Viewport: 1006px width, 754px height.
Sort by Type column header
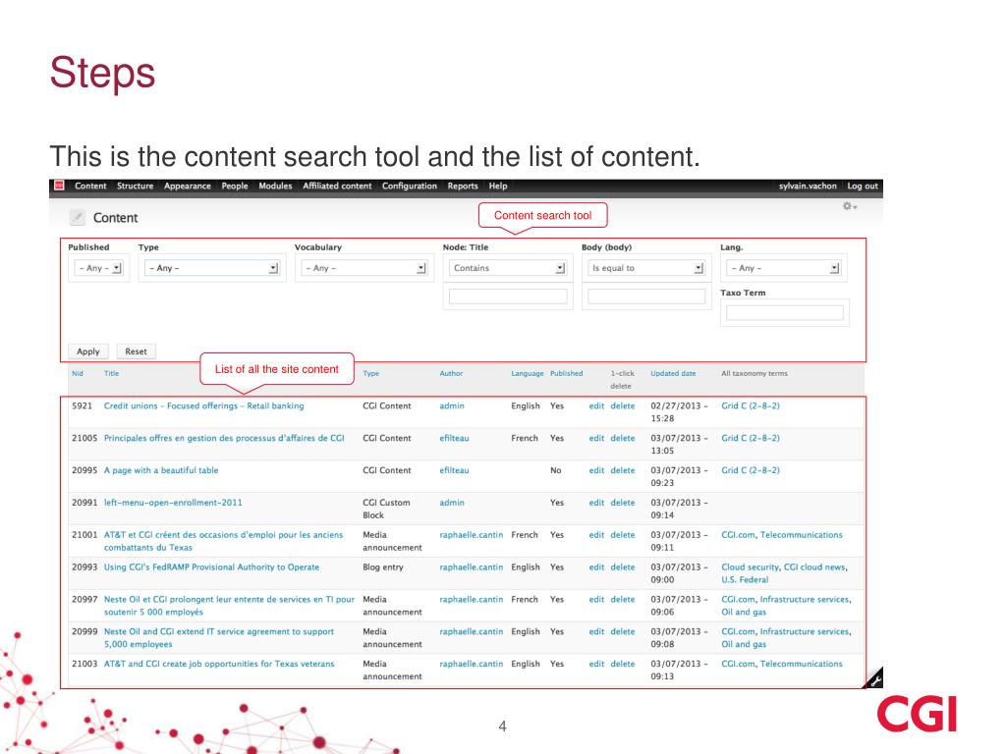coord(370,373)
